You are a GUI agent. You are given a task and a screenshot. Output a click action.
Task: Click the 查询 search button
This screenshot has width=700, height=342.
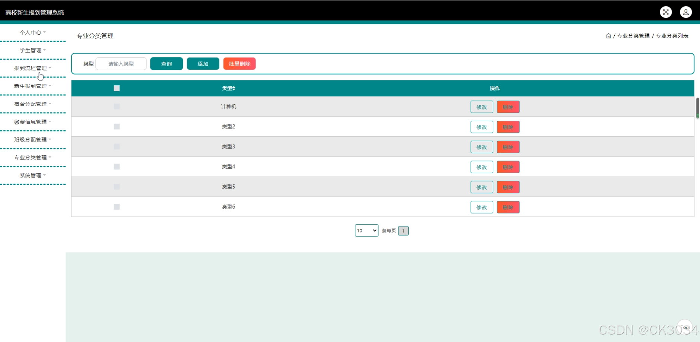click(167, 64)
